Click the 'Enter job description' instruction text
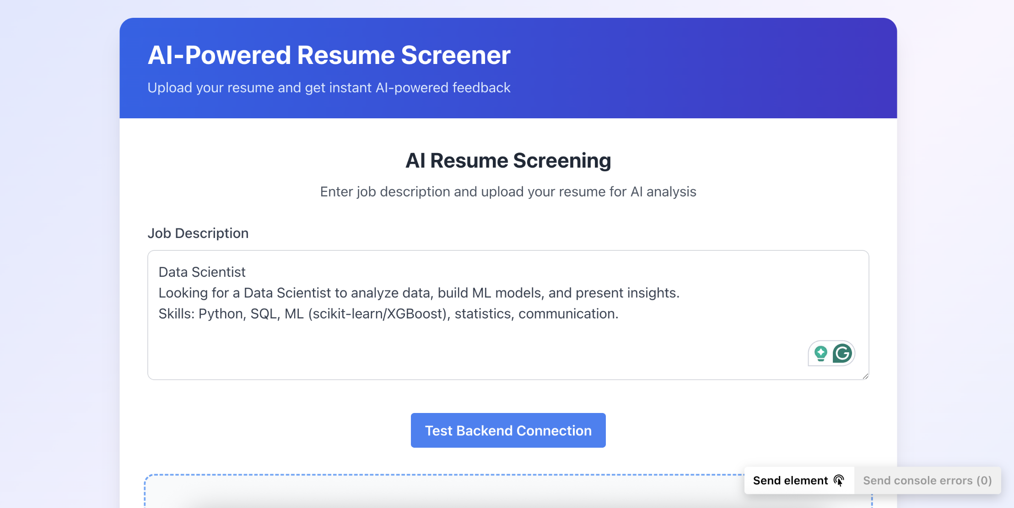Viewport: 1014px width, 508px height. pyautogui.click(x=508, y=192)
